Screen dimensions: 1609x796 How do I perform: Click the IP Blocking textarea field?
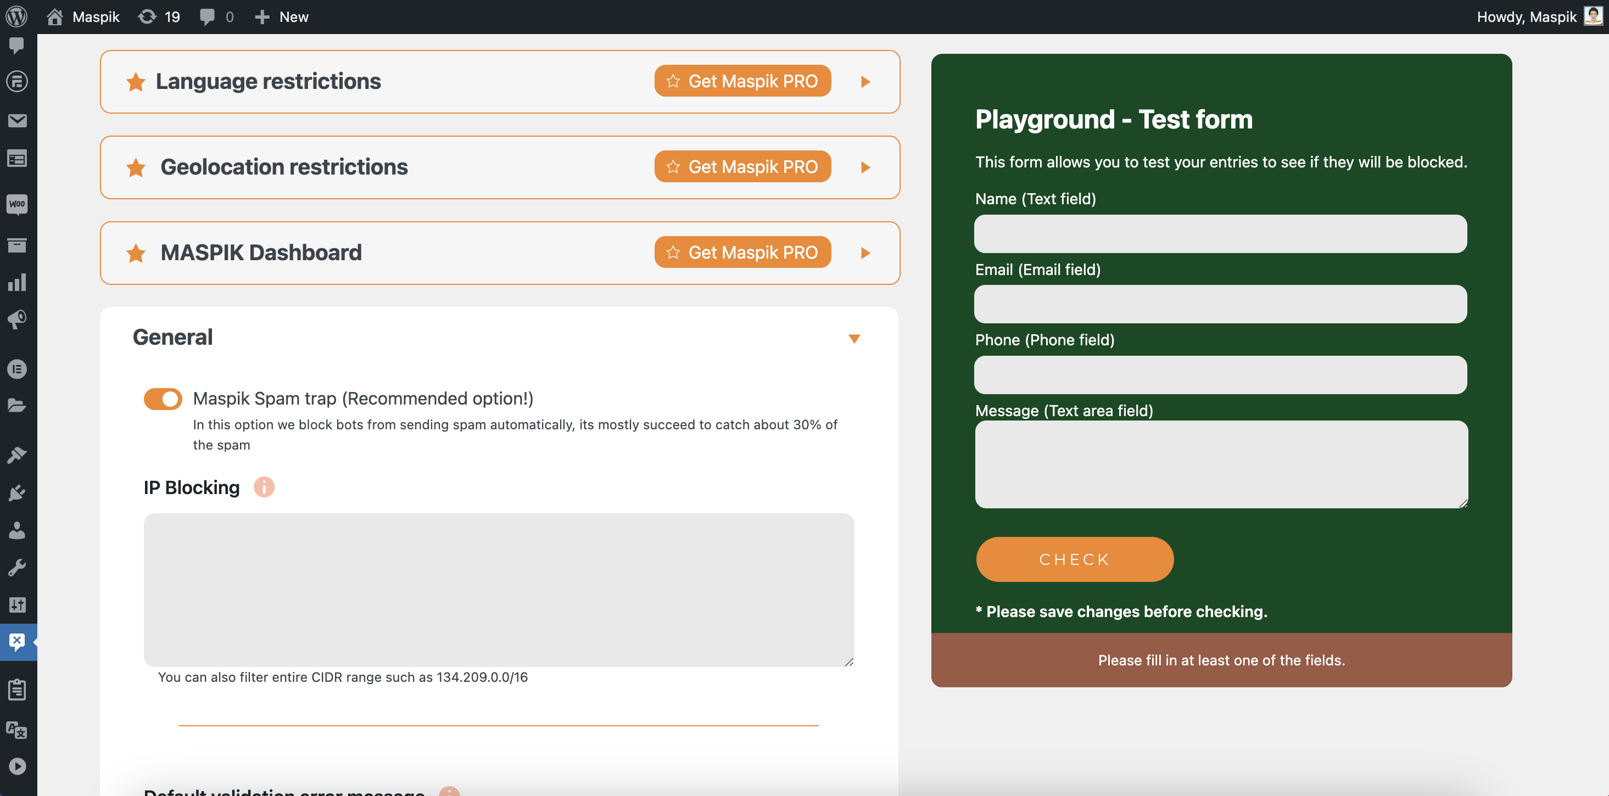[499, 589]
